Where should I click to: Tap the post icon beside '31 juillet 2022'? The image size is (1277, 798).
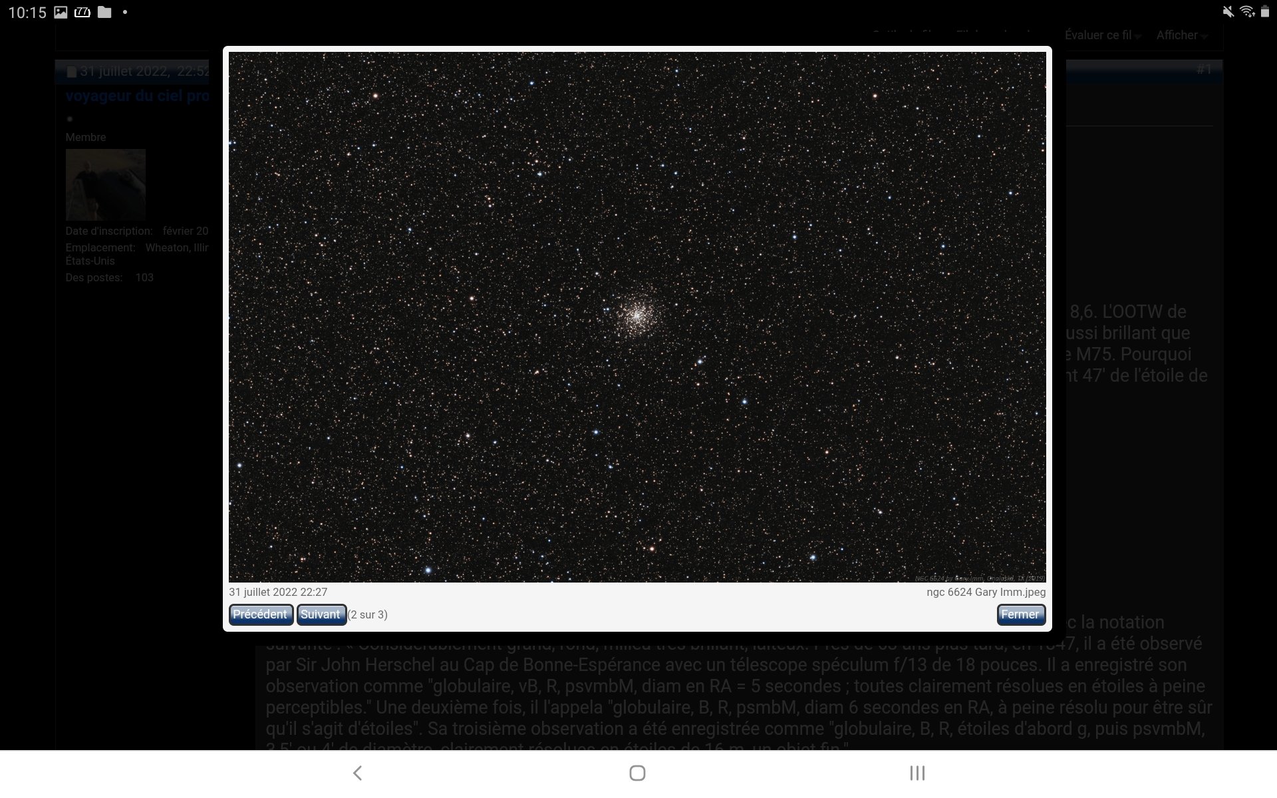coord(71,72)
